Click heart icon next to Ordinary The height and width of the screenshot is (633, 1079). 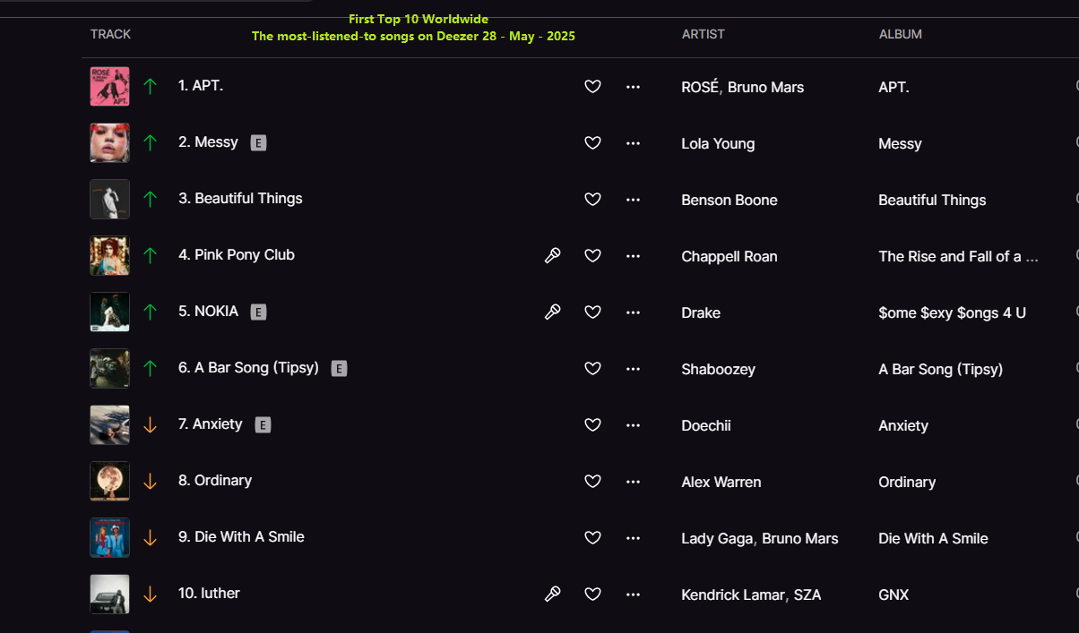(592, 482)
